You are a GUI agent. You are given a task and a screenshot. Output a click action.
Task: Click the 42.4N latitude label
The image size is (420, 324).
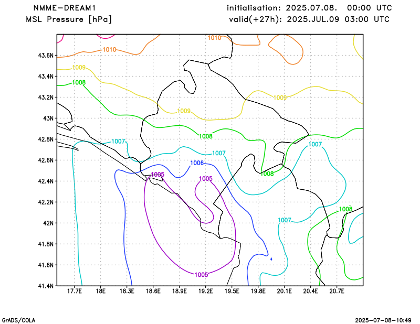(x=46, y=181)
